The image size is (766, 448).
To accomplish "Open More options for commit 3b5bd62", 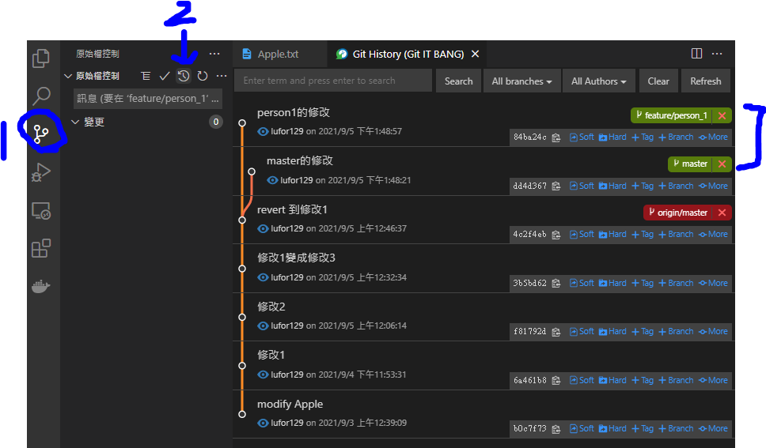I will (x=713, y=283).
